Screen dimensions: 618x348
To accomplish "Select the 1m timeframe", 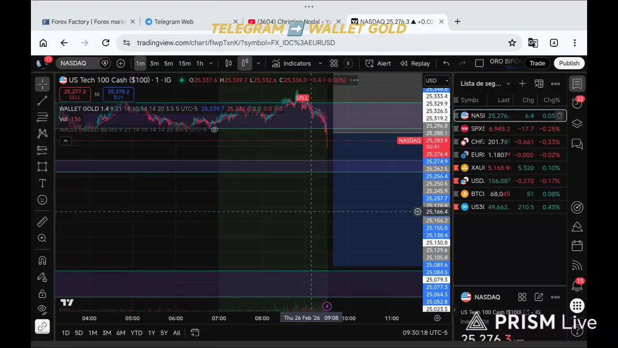I will tap(140, 63).
